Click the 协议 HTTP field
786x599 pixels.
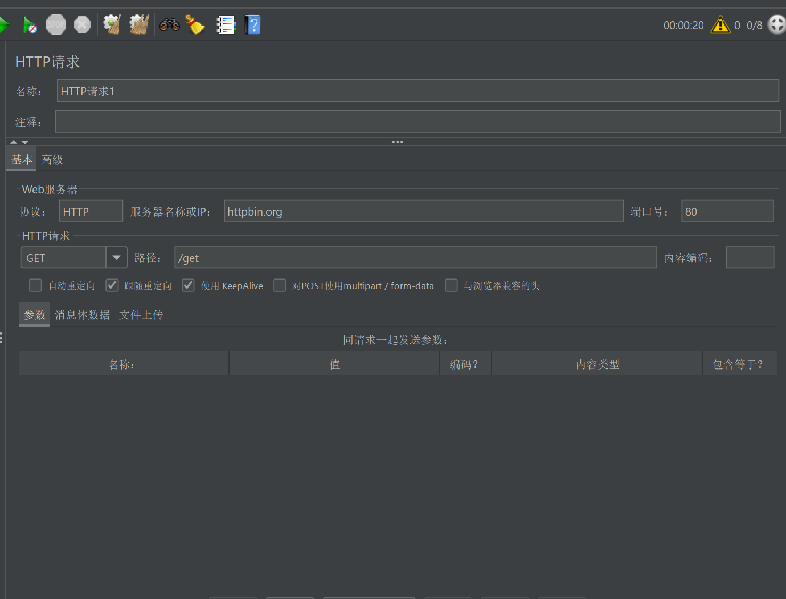pos(91,211)
